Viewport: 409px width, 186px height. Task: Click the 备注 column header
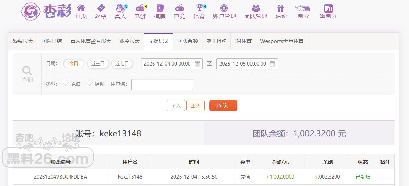pos(385,162)
